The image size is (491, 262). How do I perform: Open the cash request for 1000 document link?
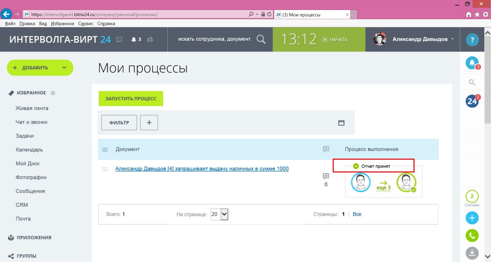coord(202,169)
